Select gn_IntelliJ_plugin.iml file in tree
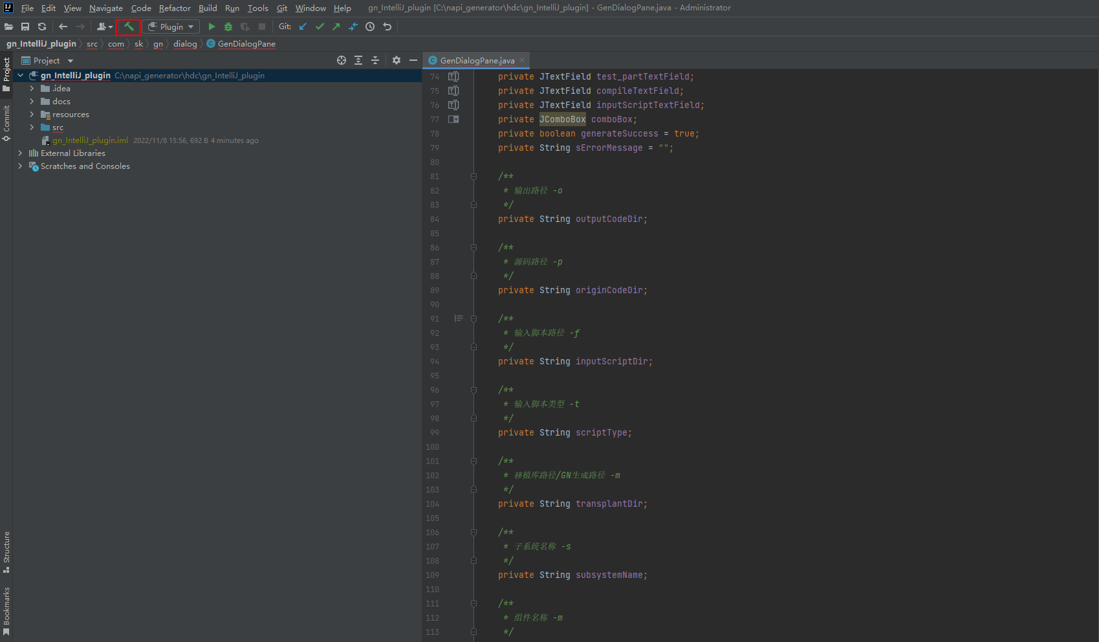1099x642 pixels. pos(90,140)
